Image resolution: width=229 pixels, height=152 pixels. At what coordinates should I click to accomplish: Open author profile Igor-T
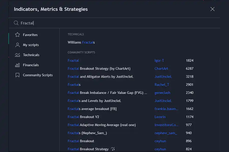159,61
